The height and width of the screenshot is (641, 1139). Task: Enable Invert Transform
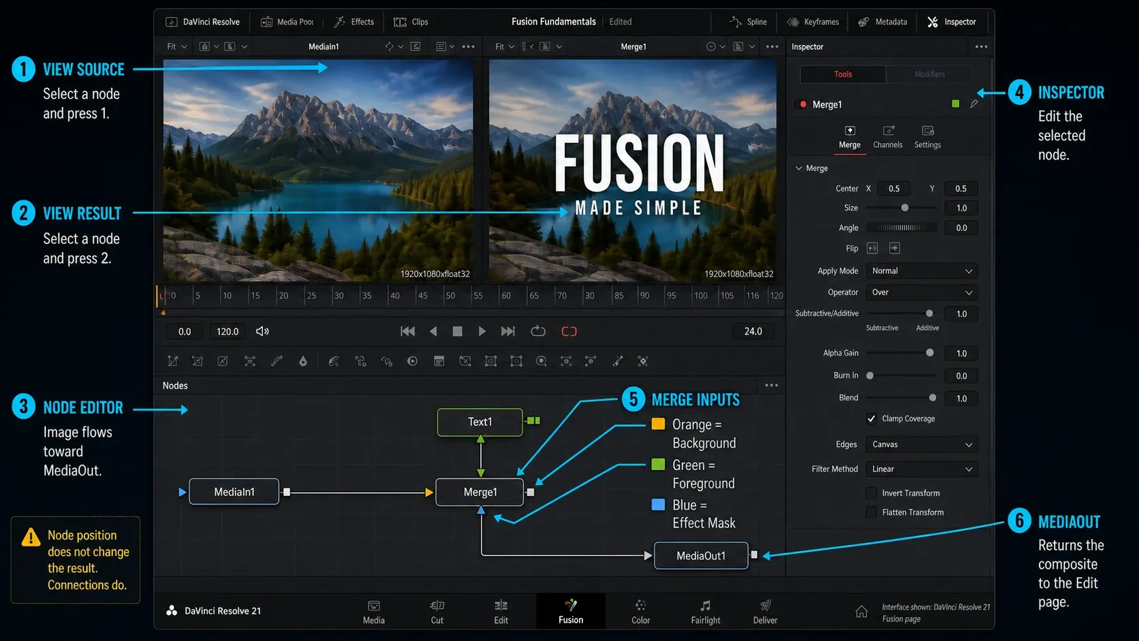871,493
